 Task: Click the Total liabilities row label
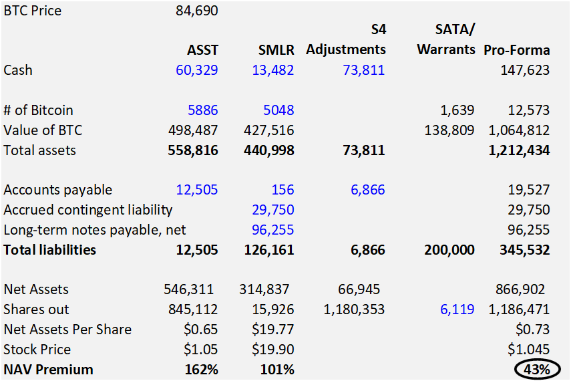click(x=50, y=250)
